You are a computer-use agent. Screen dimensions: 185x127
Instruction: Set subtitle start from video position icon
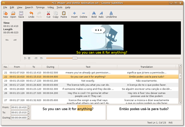[x=7, y=40]
